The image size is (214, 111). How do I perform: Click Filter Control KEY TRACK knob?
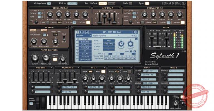[x=63, y=59]
